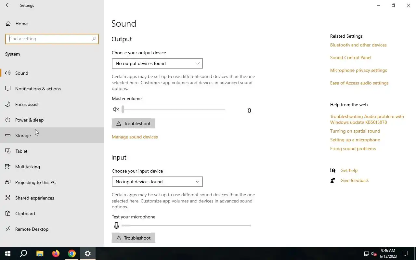Click the network icon in system tray
416x260 pixels.
point(366,253)
